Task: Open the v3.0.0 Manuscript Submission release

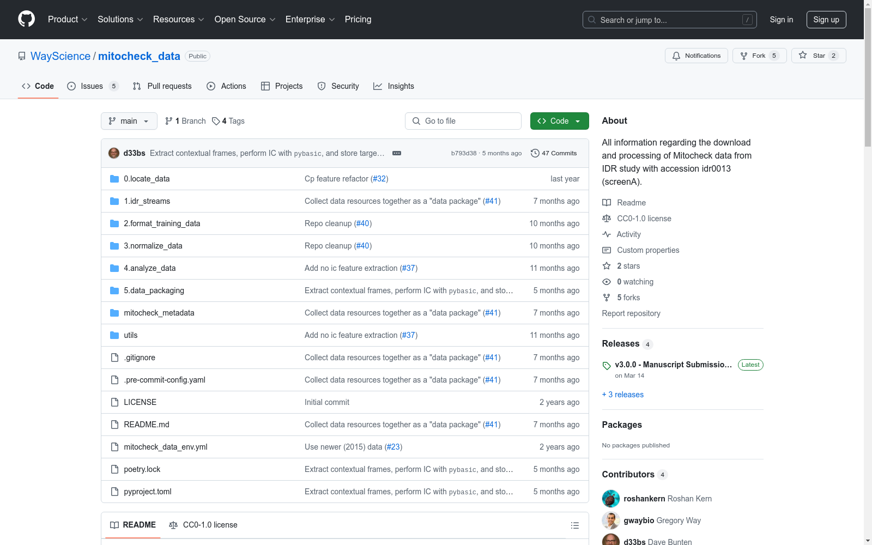Action: (674, 365)
